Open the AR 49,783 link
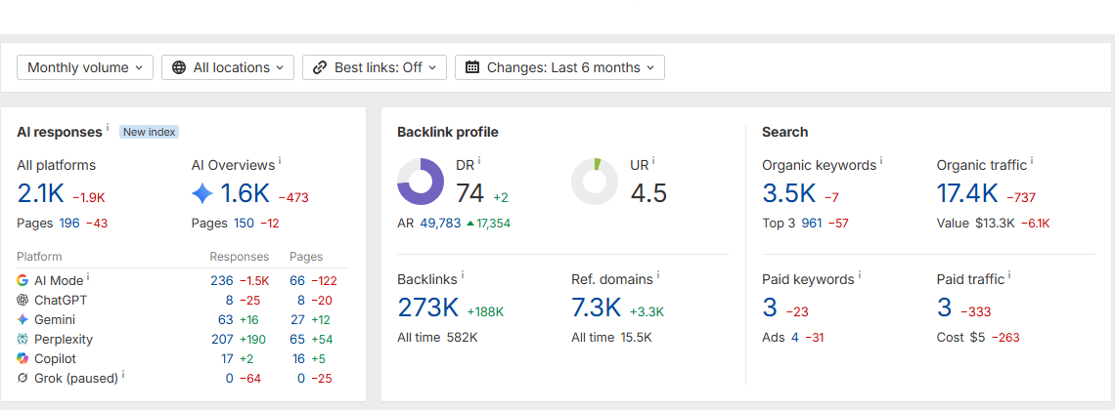 [x=440, y=224]
